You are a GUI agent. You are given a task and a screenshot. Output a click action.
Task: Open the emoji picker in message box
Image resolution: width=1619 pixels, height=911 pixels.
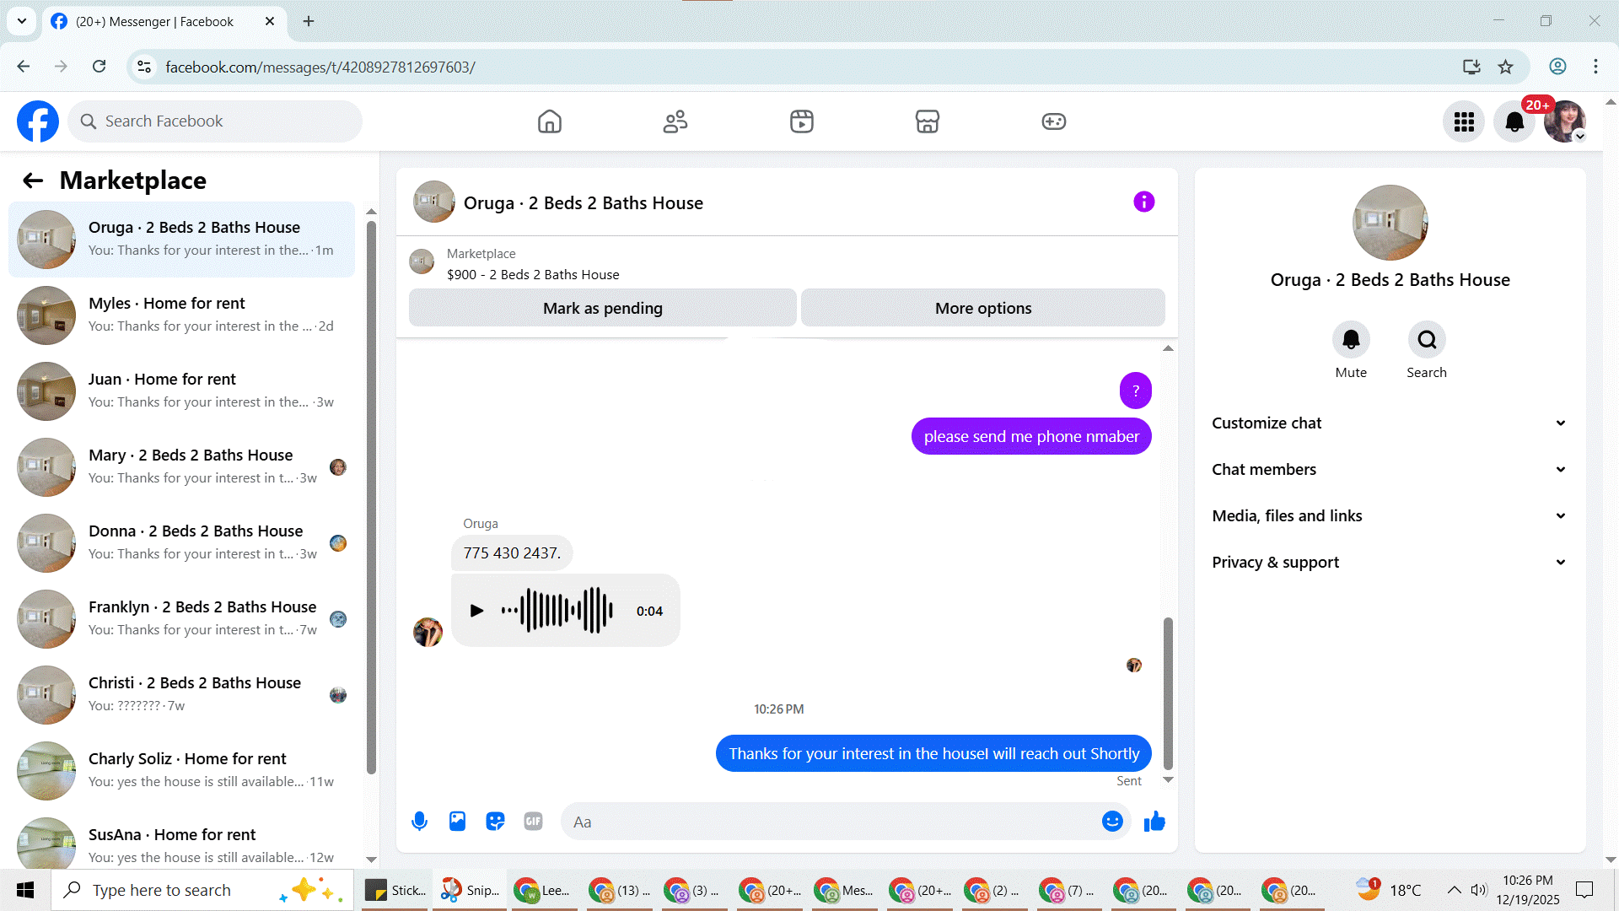click(1112, 822)
